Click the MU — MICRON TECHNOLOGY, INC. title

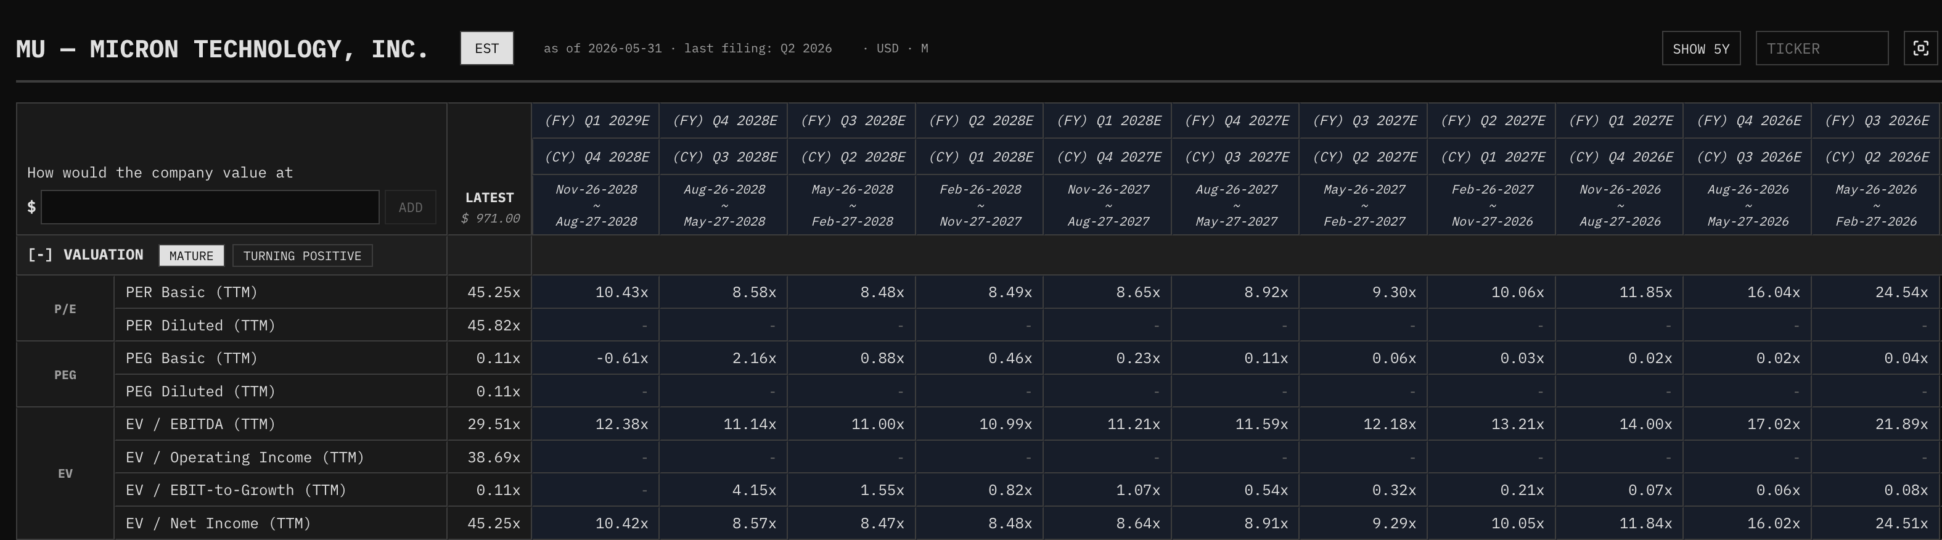(x=223, y=49)
